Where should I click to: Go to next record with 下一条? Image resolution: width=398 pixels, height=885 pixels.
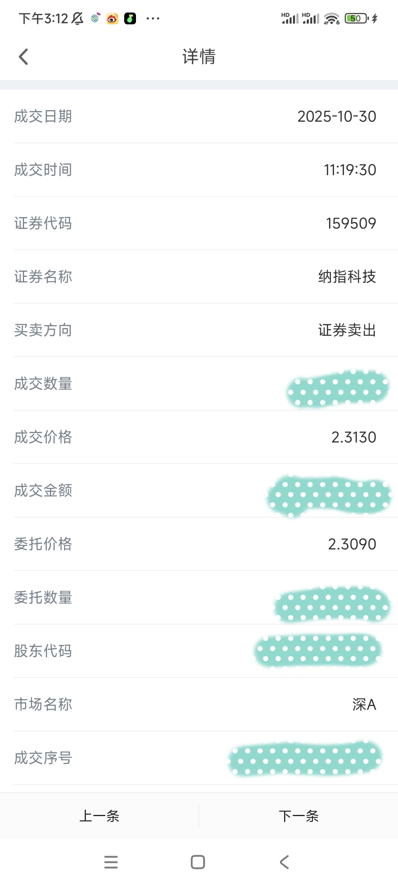tap(298, 816)
